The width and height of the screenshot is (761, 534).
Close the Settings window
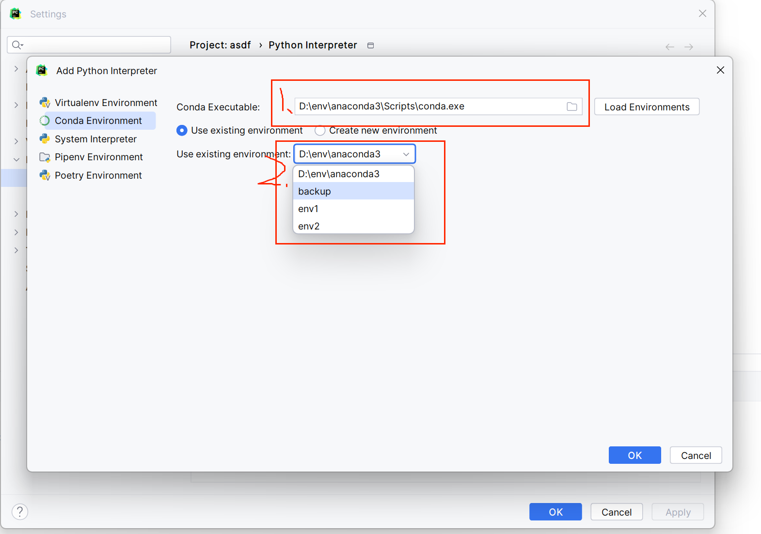click(x=702, y=14)
